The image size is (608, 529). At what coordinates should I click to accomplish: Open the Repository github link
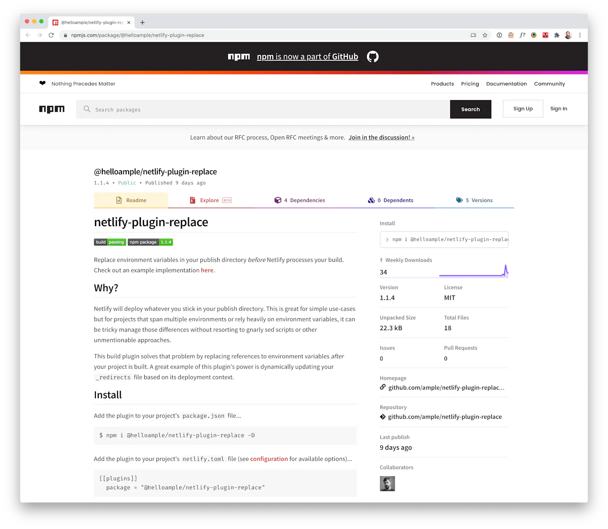[x=445, y=417]
